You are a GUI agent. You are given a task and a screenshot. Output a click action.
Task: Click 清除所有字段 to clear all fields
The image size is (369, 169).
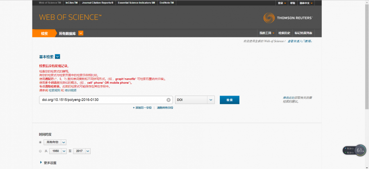click(165, 107)
